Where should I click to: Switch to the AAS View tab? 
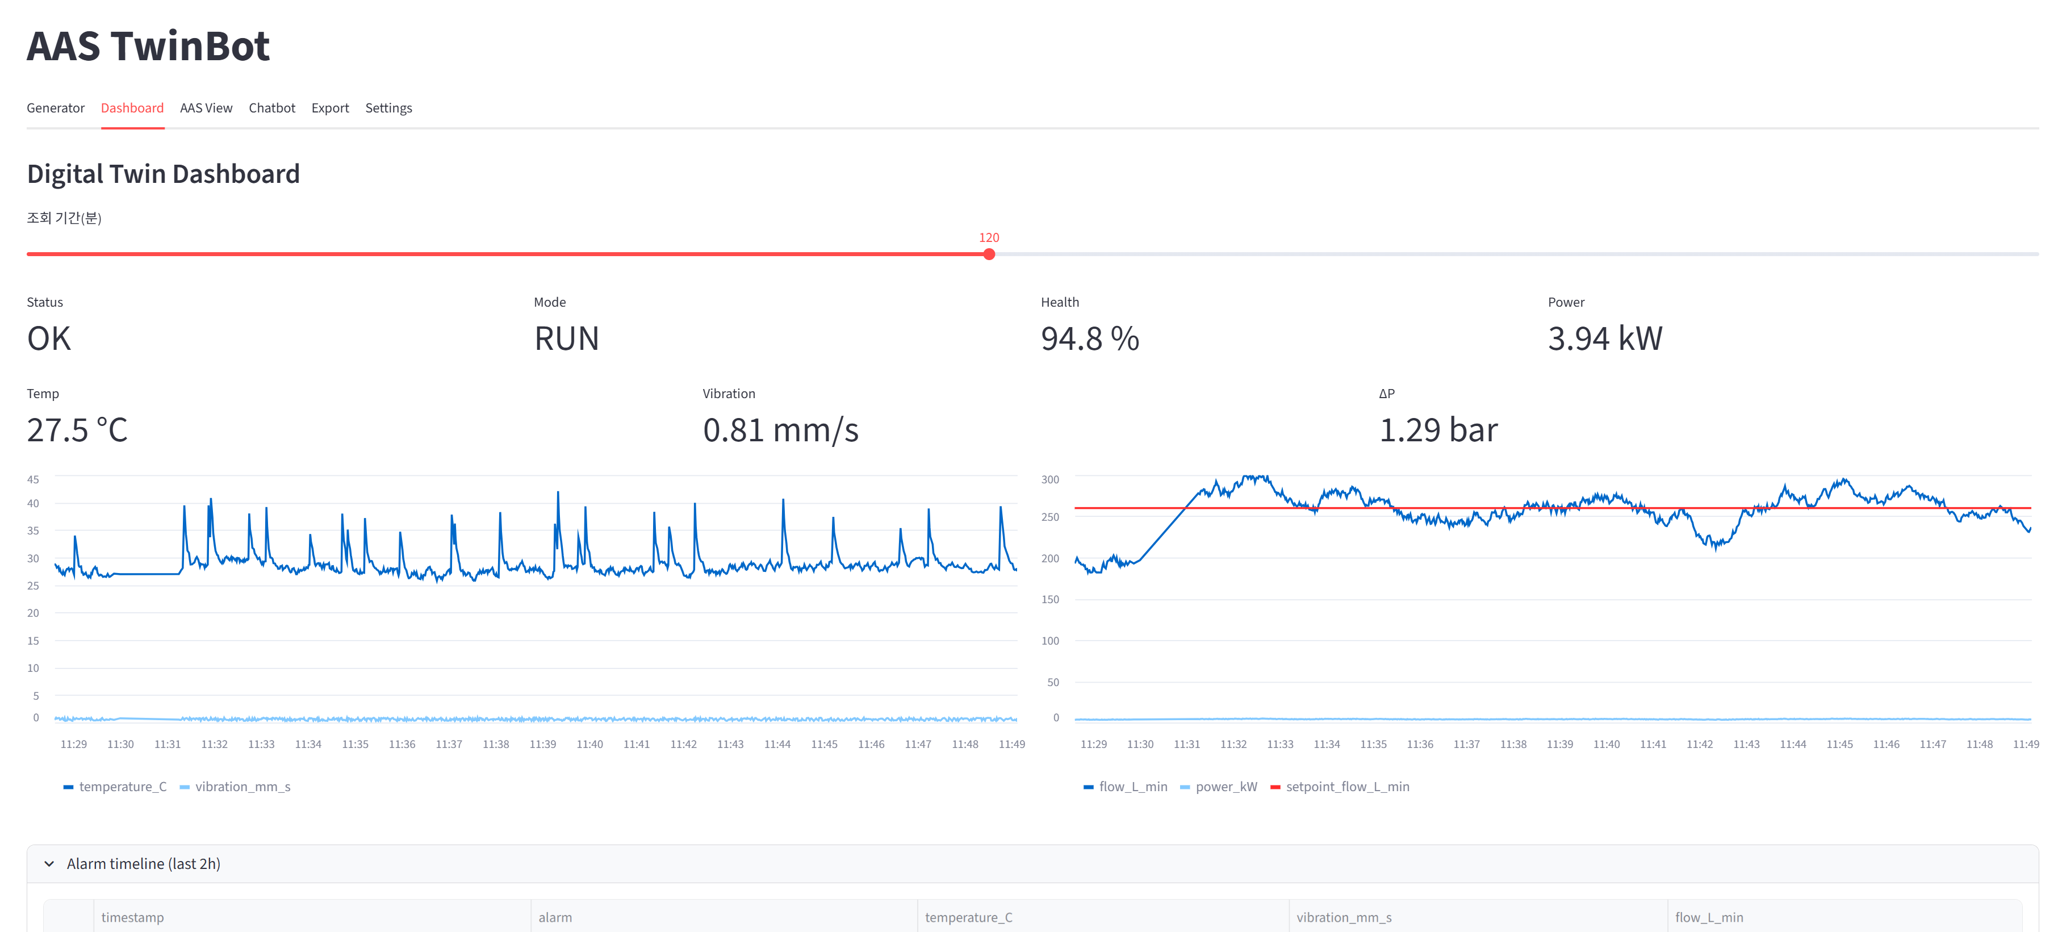tap(206, 108)
